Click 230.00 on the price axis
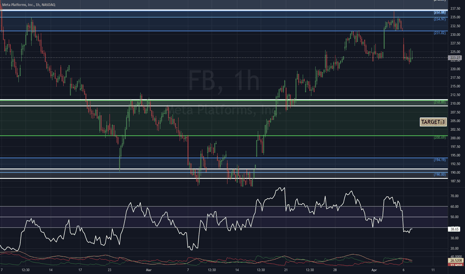Screen dimensions: 465x274 click(455, 35)
